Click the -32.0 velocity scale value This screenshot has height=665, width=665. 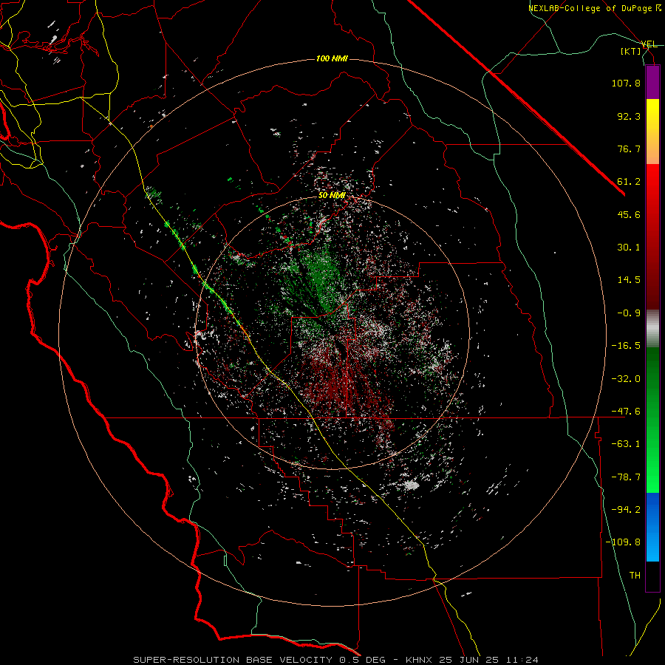pyautogui.click(x=626, y=379)
